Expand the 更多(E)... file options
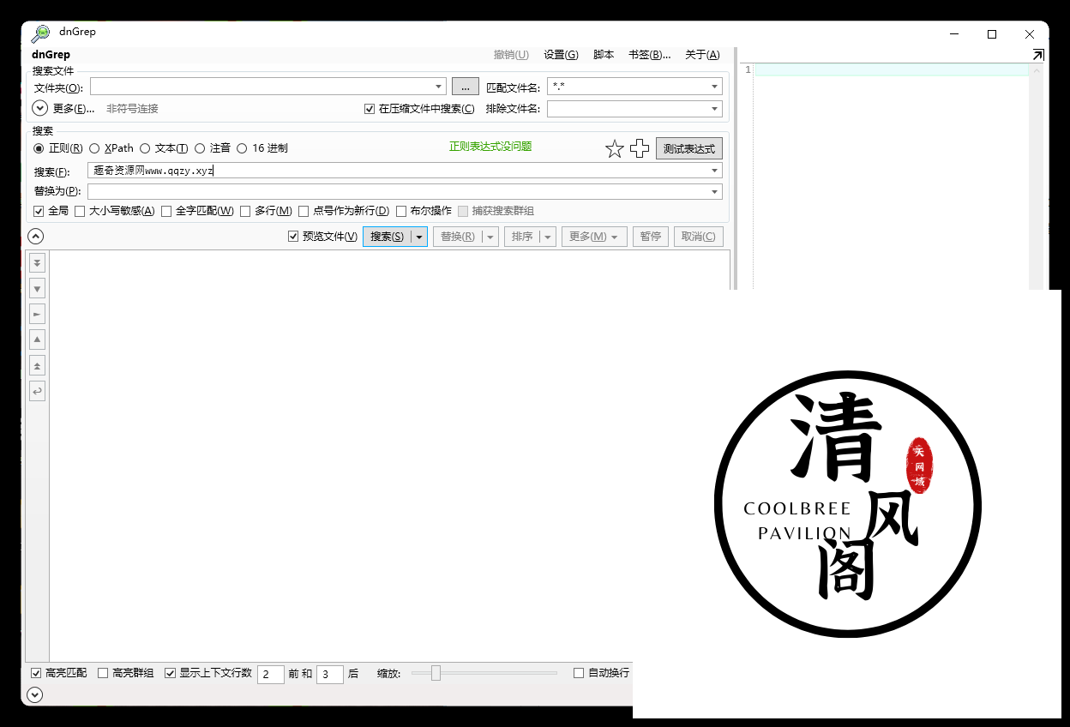This screenshot has width=1070, height=727. click(x=39, y=109)
